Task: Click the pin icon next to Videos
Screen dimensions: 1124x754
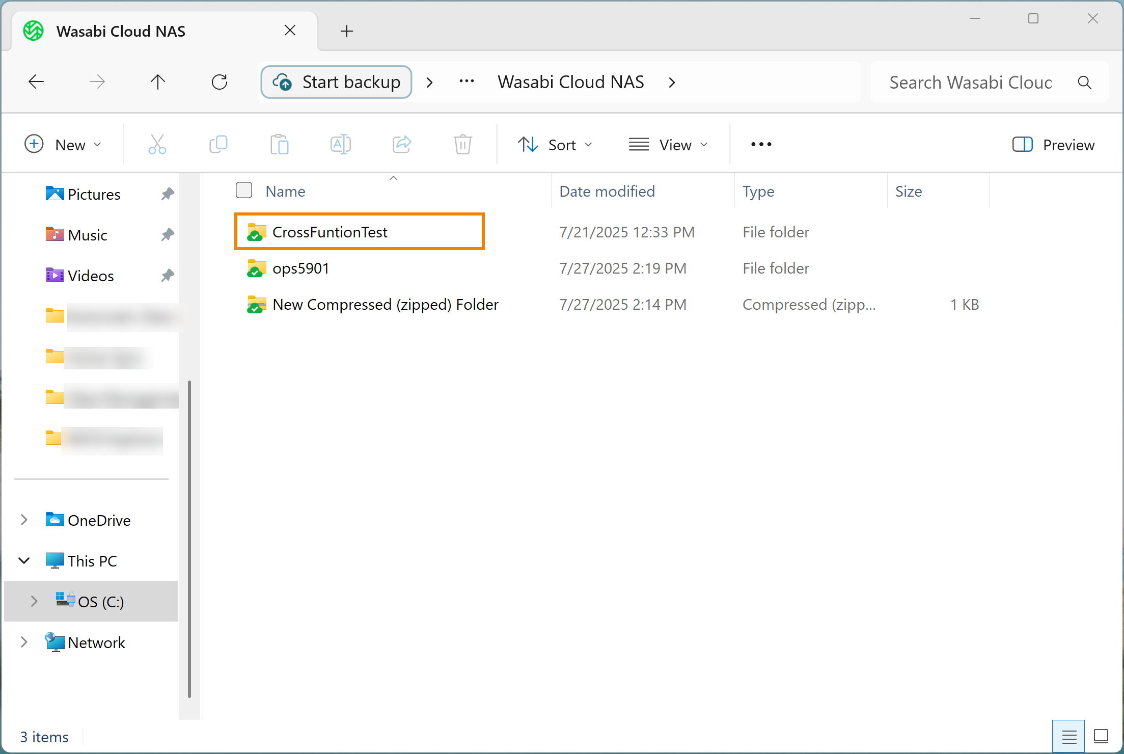Action: point(168,276)
